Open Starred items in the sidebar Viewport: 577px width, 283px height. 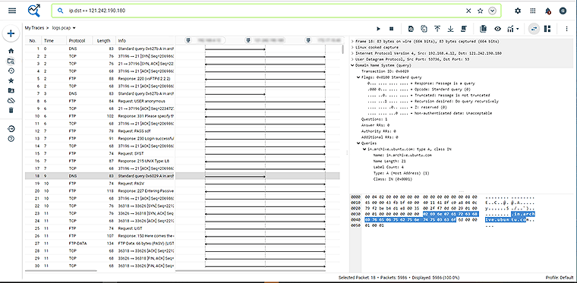click(x=11, y=80)
